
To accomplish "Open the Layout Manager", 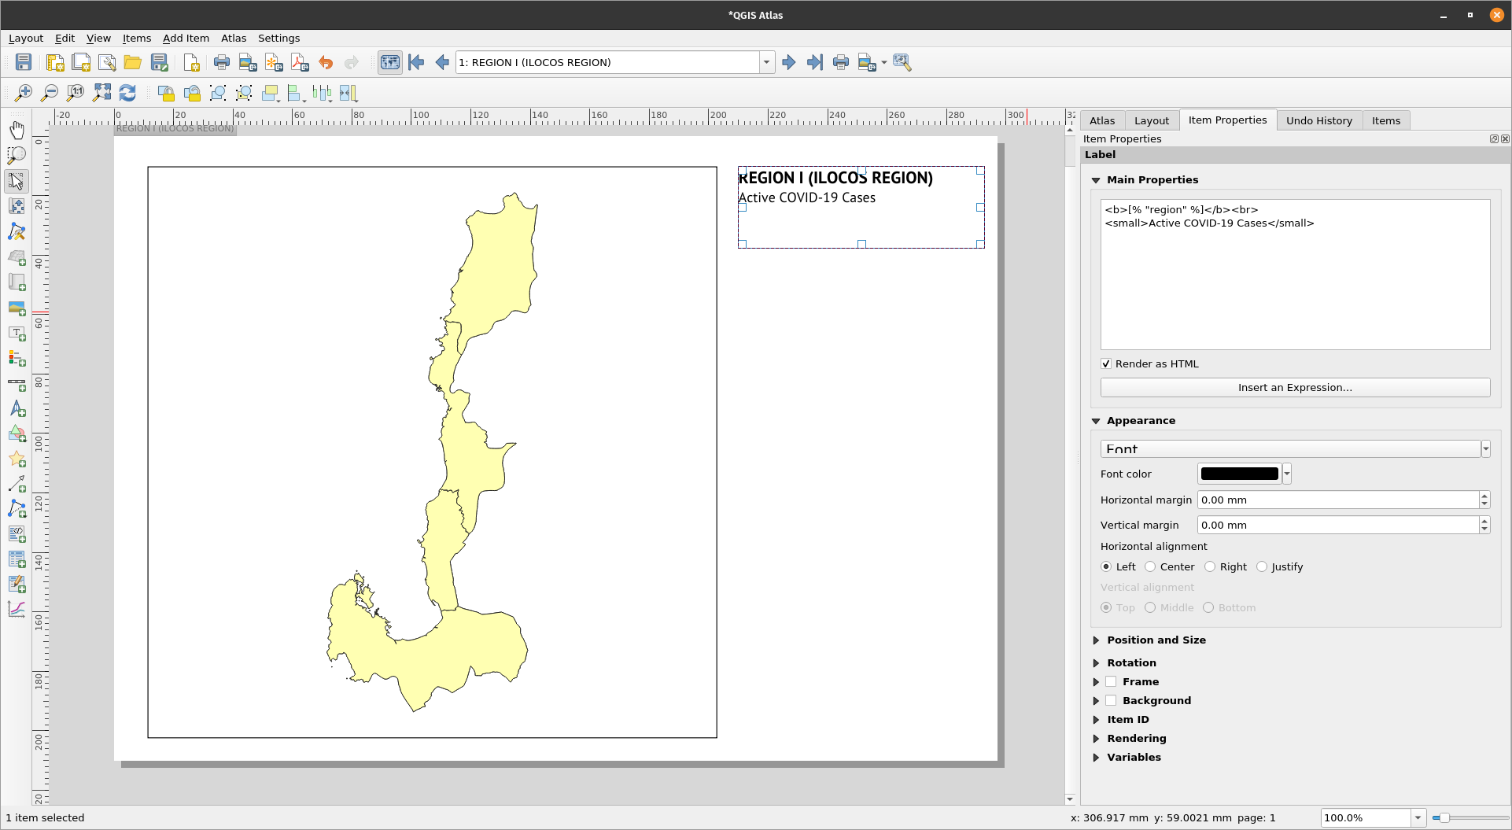I will click(x=107, y=62).
